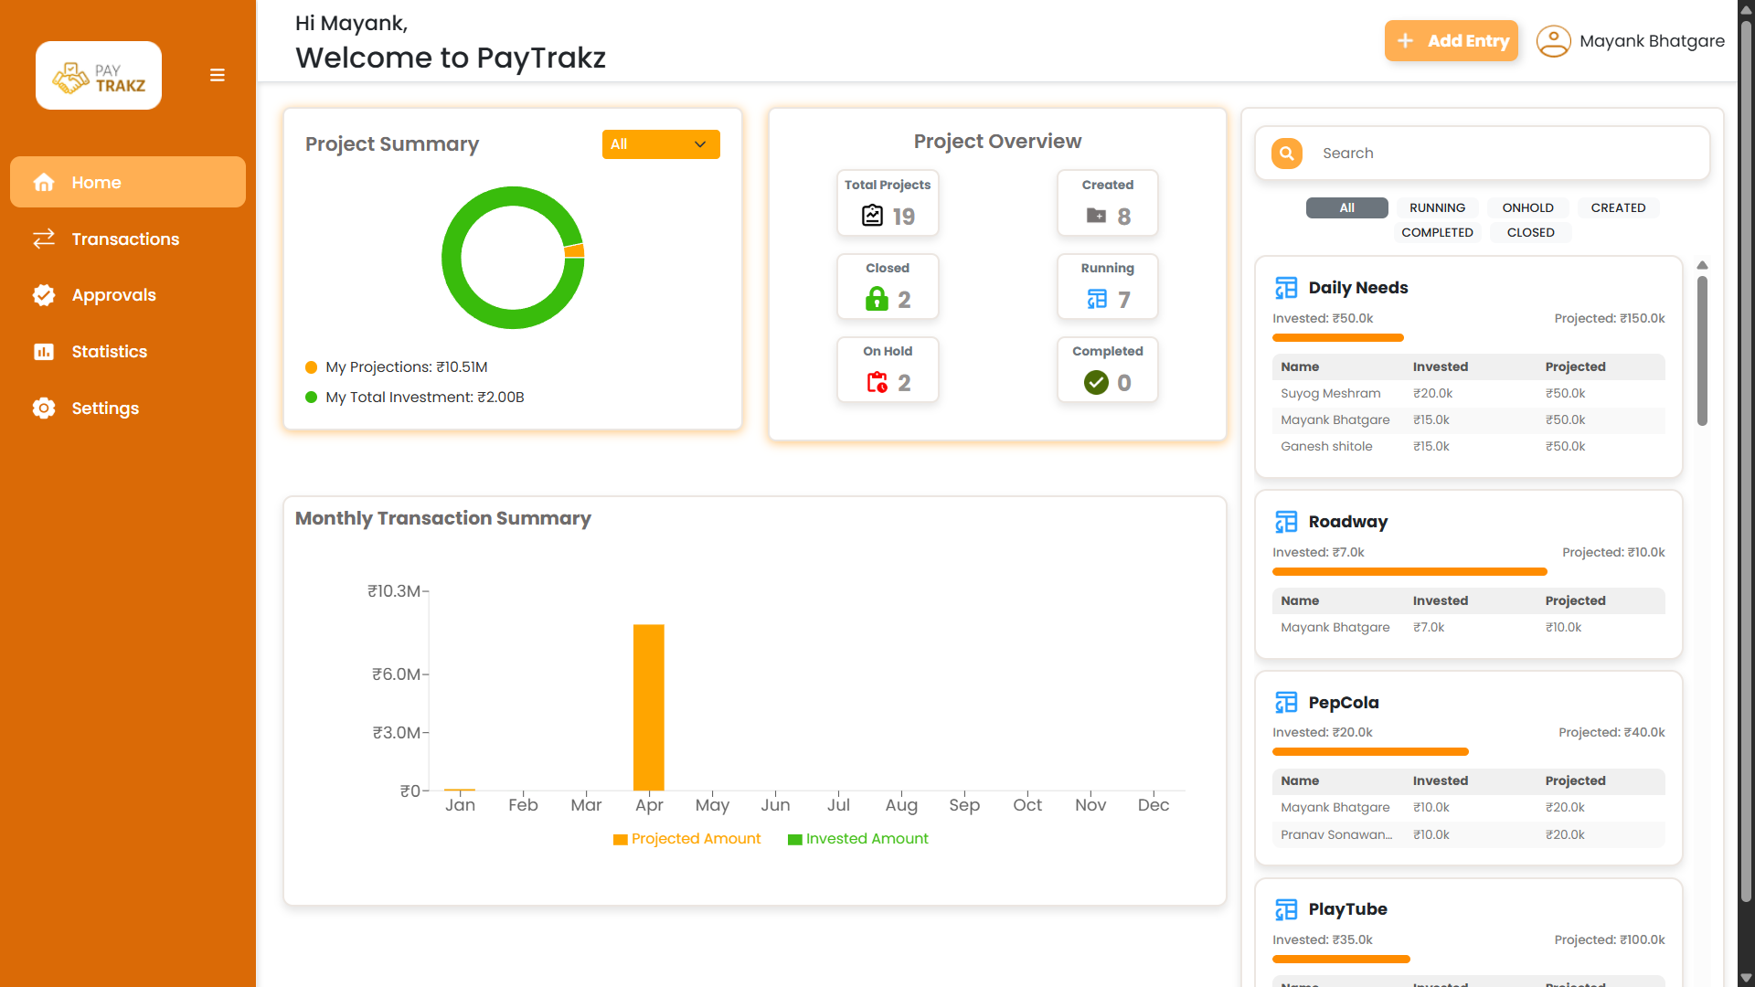Click the user profile avatar icon

(1553, 41)
